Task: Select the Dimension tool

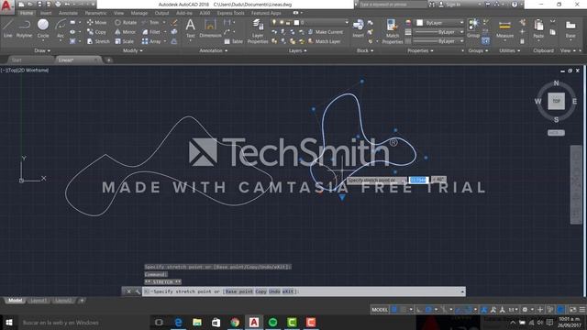Action: pyautogui.click(x=210, y=28)
